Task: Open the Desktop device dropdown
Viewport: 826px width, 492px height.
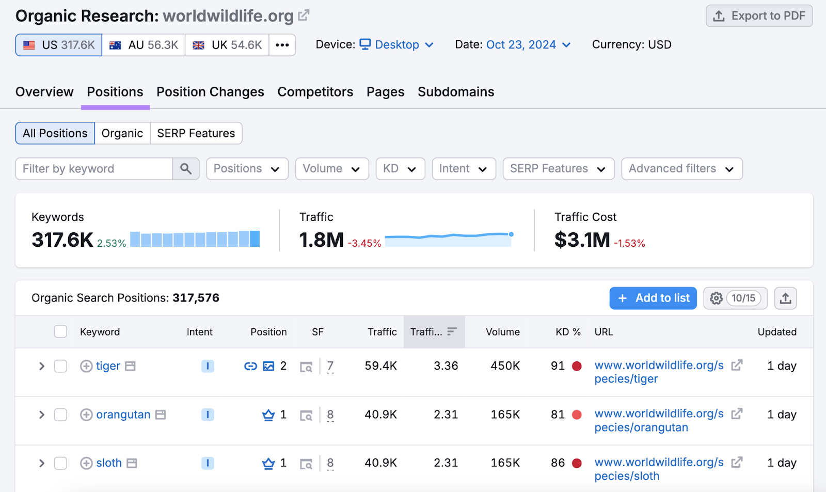Action: pos(396,45)
